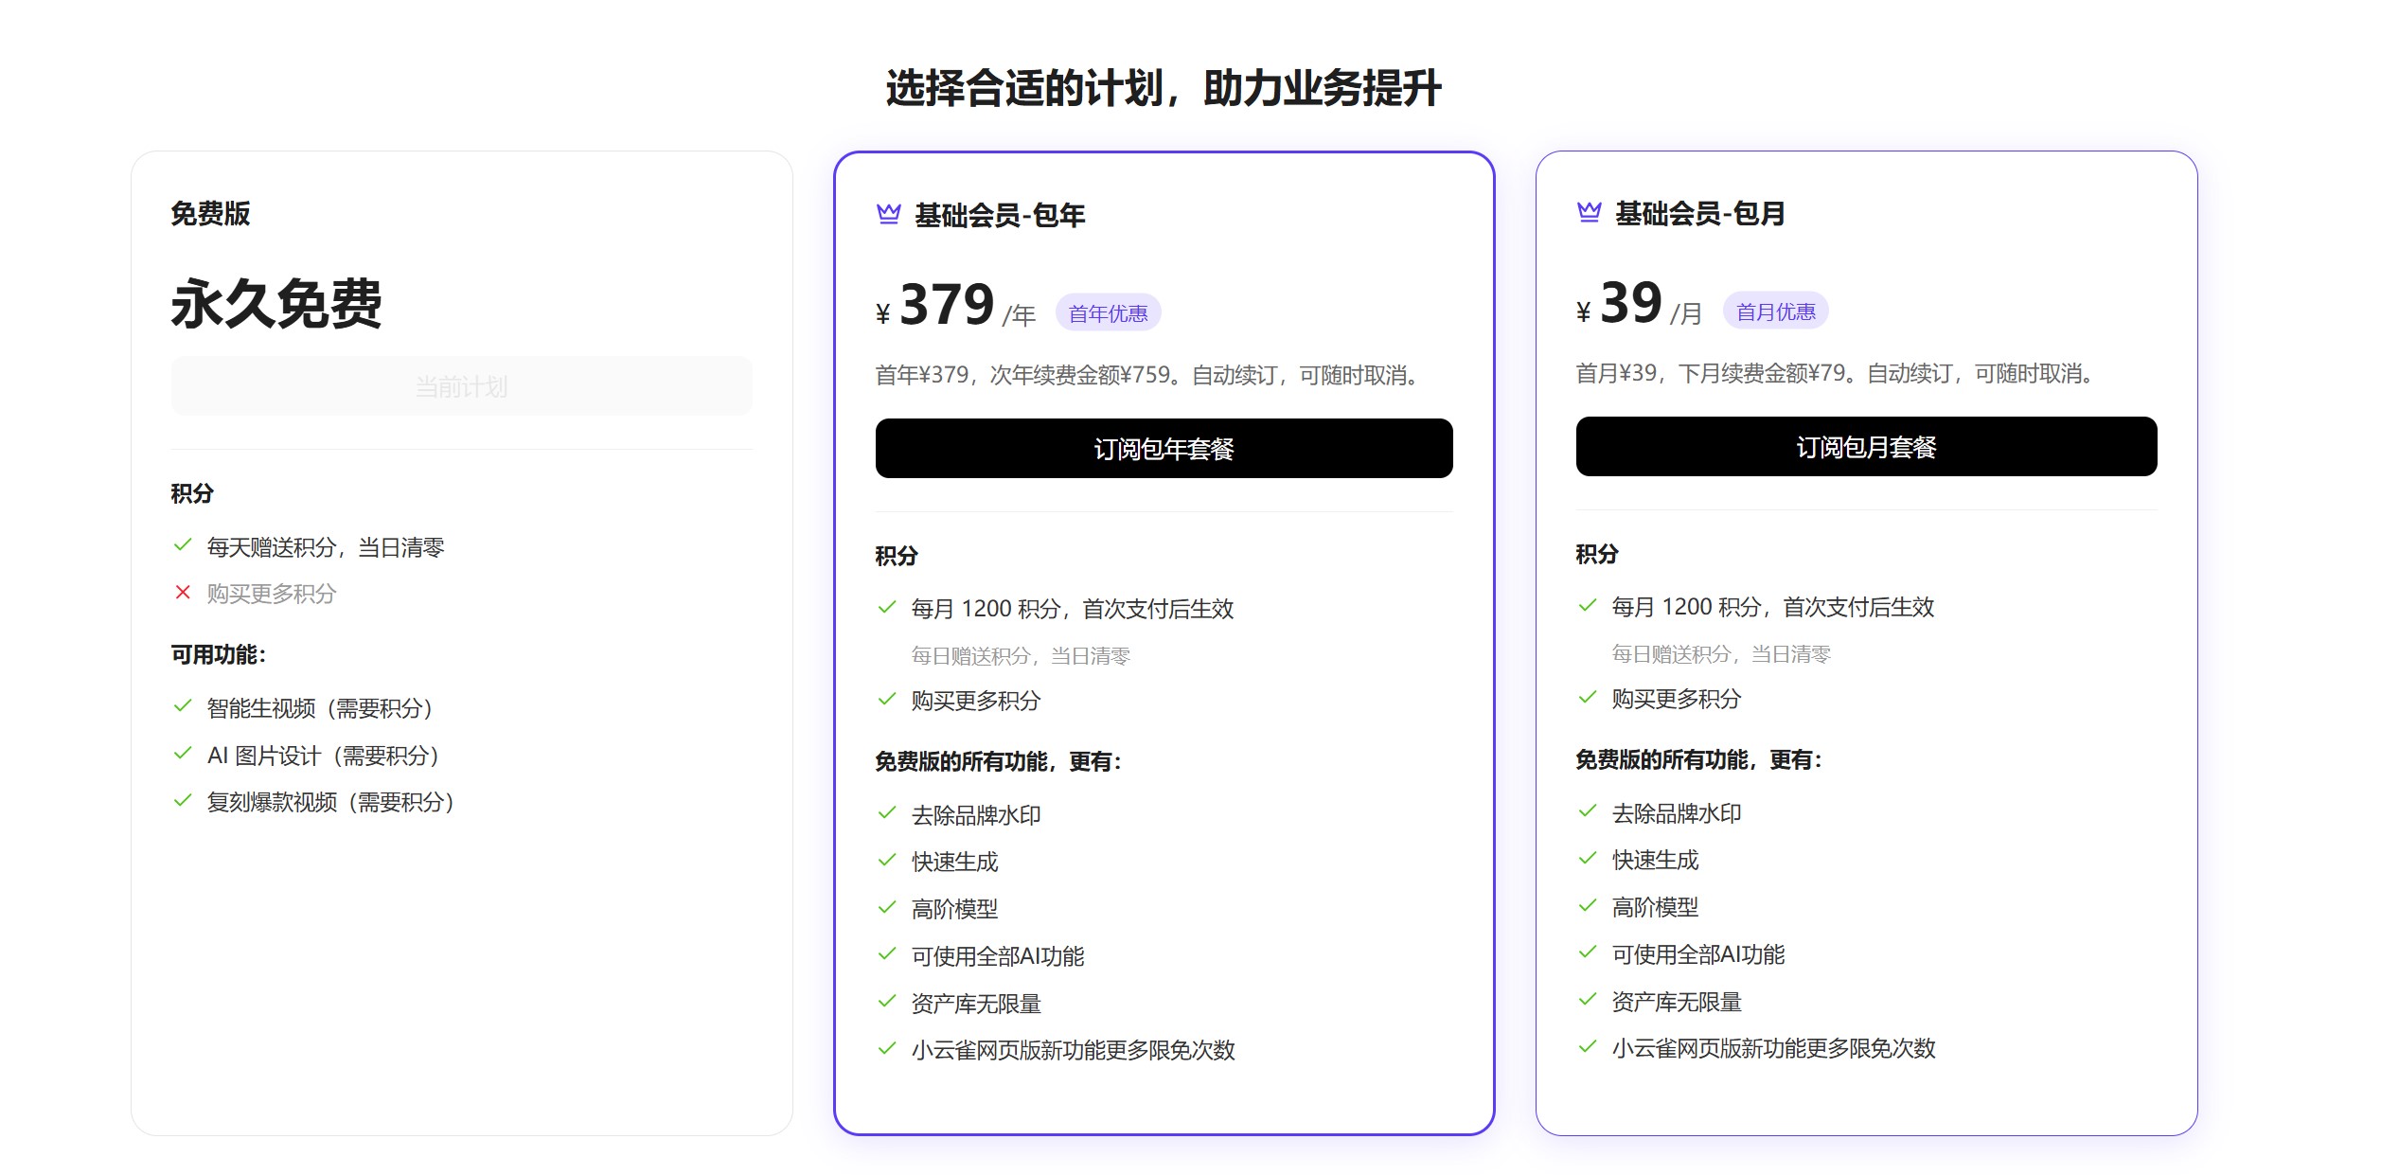This screenshot has height=1175, width=2381.
Task: Click the red X beside 购买更多积分
Action: (x=181, y=594)
